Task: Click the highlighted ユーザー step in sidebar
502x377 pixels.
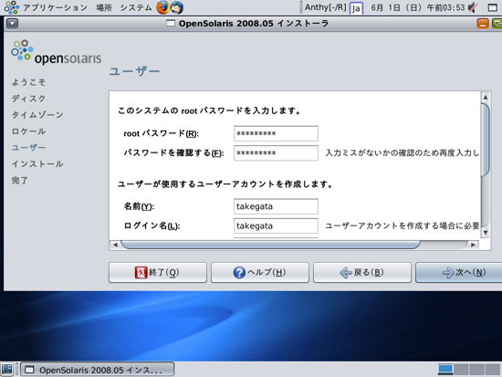Action: pyautogui.click(x=28, y=147)
